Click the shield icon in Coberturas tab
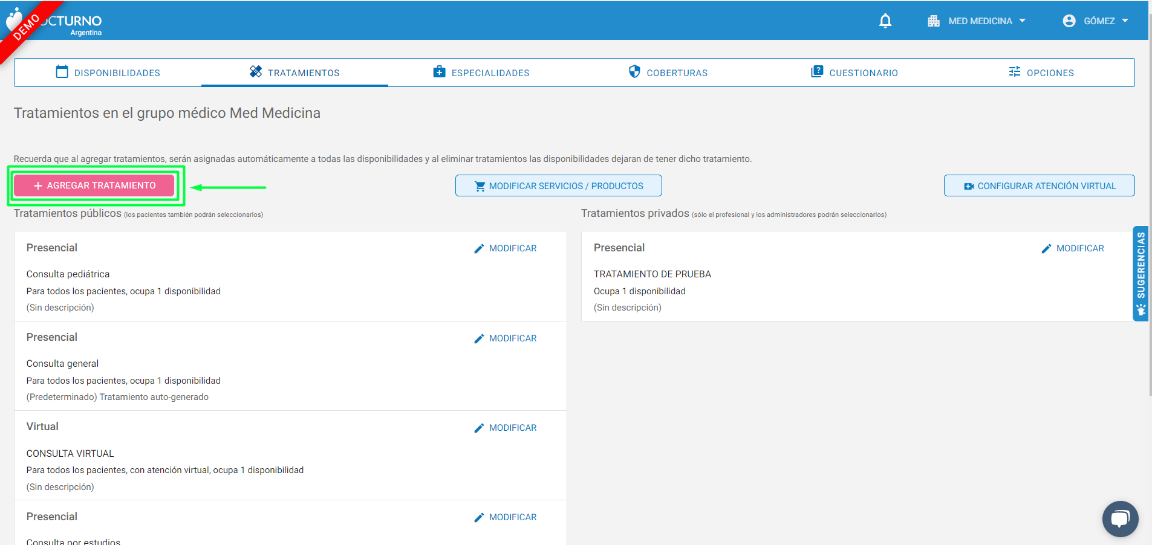1152x545 pixels. pos(634,72)
